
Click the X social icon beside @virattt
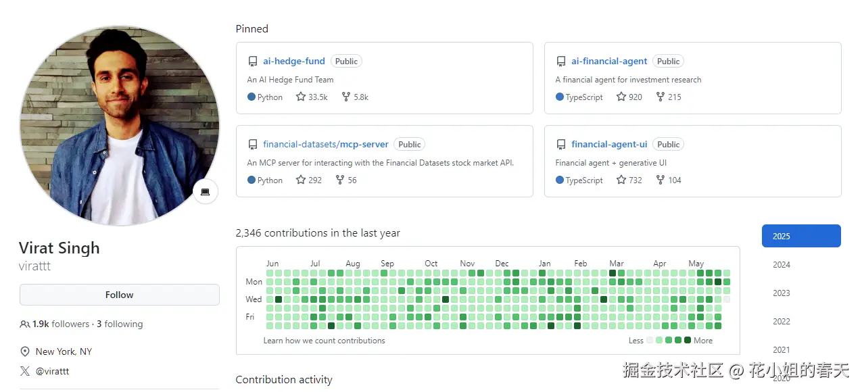tap(25, 371)
